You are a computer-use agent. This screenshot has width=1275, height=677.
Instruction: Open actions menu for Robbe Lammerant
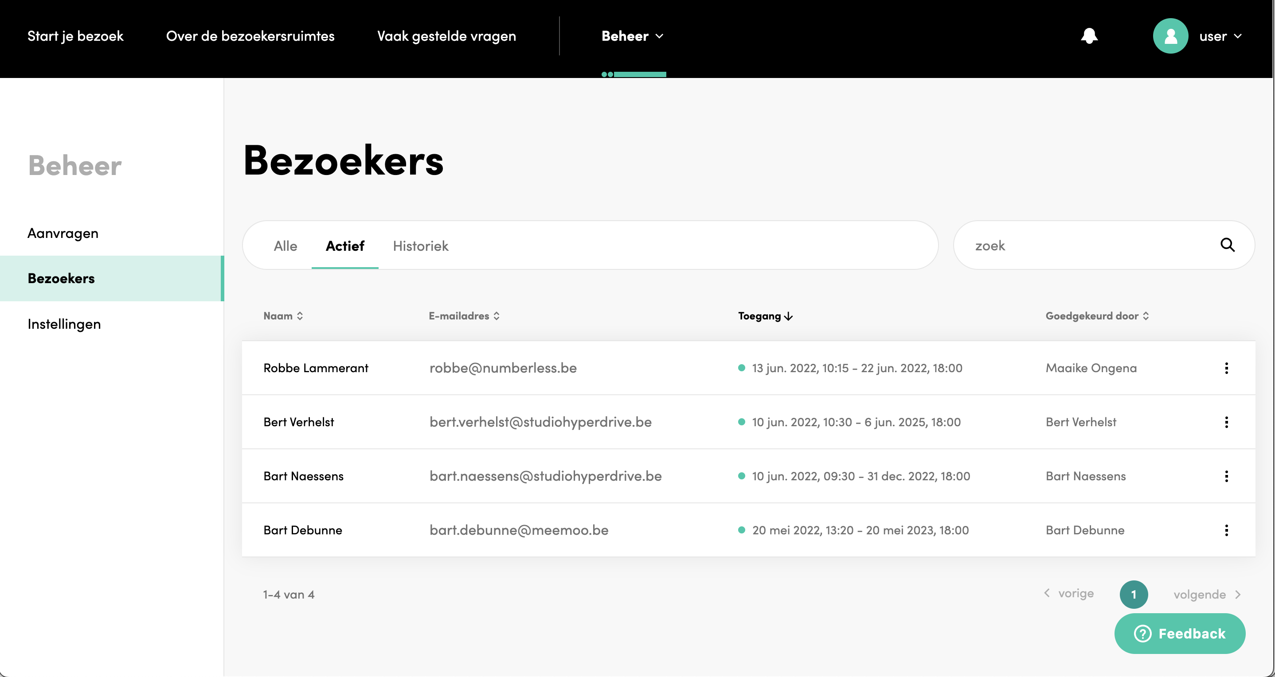pos(1227,368)
